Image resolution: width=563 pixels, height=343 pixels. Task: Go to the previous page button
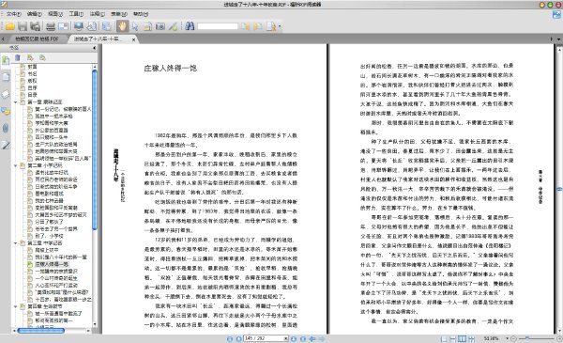(x=238, y=338)
